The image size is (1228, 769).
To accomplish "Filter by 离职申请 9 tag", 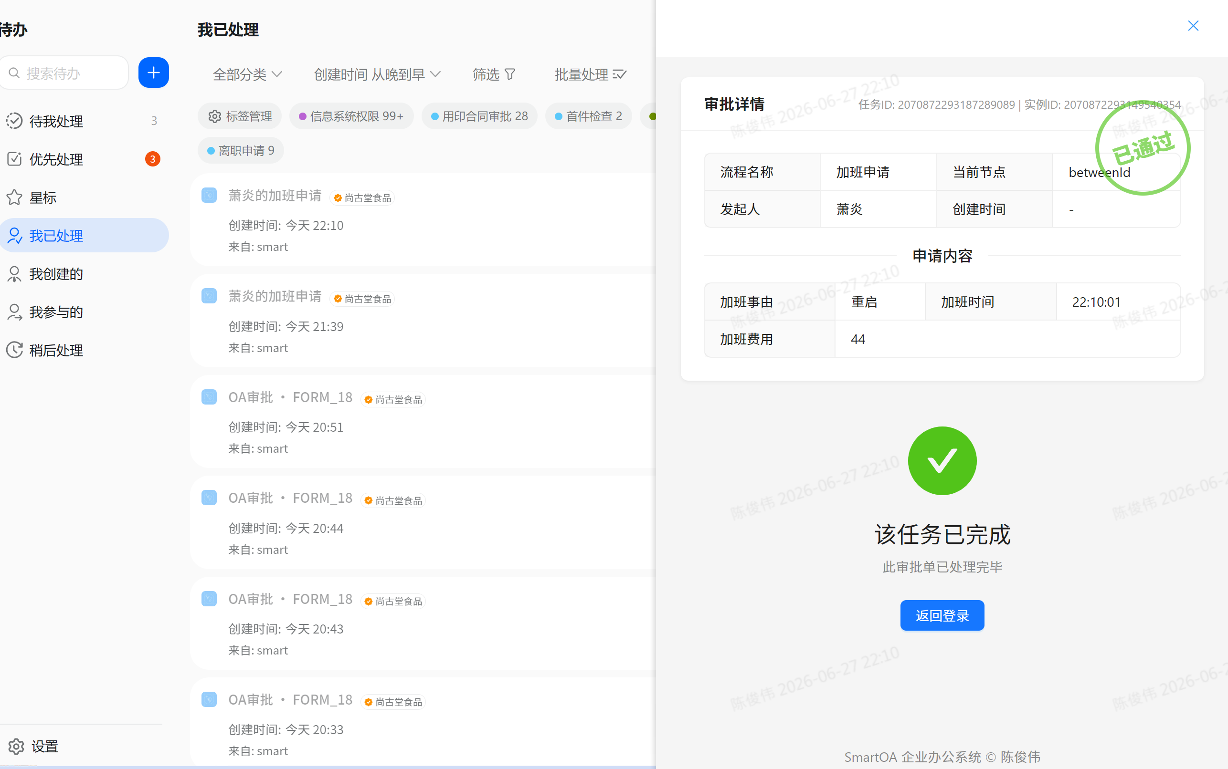I will click(241, 151).
